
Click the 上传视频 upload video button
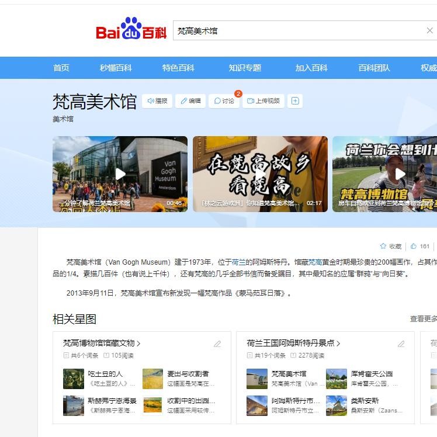(x=263, y=101)
